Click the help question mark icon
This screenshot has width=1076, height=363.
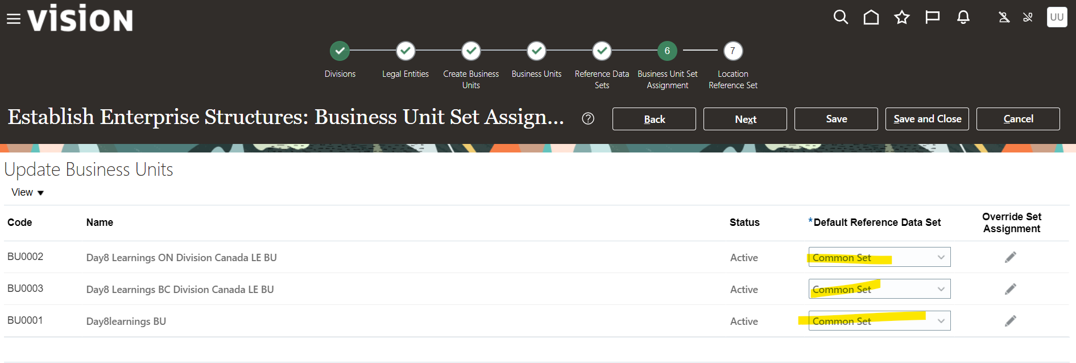[588, 118]
